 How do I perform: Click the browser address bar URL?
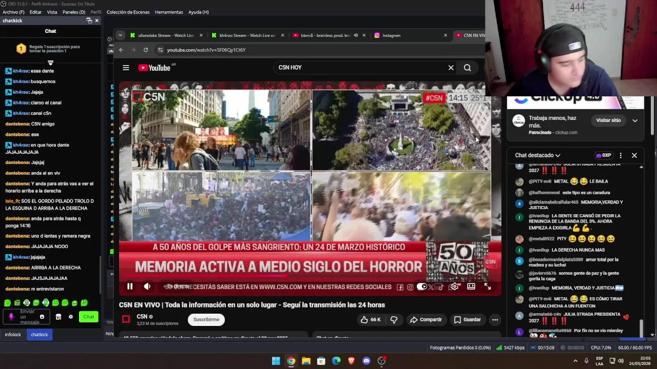click(x=206, y=50)
